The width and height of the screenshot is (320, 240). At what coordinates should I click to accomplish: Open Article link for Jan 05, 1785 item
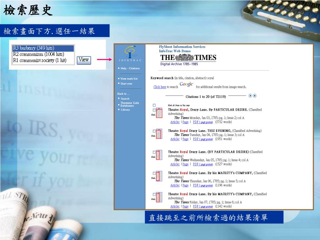[175, 164]
